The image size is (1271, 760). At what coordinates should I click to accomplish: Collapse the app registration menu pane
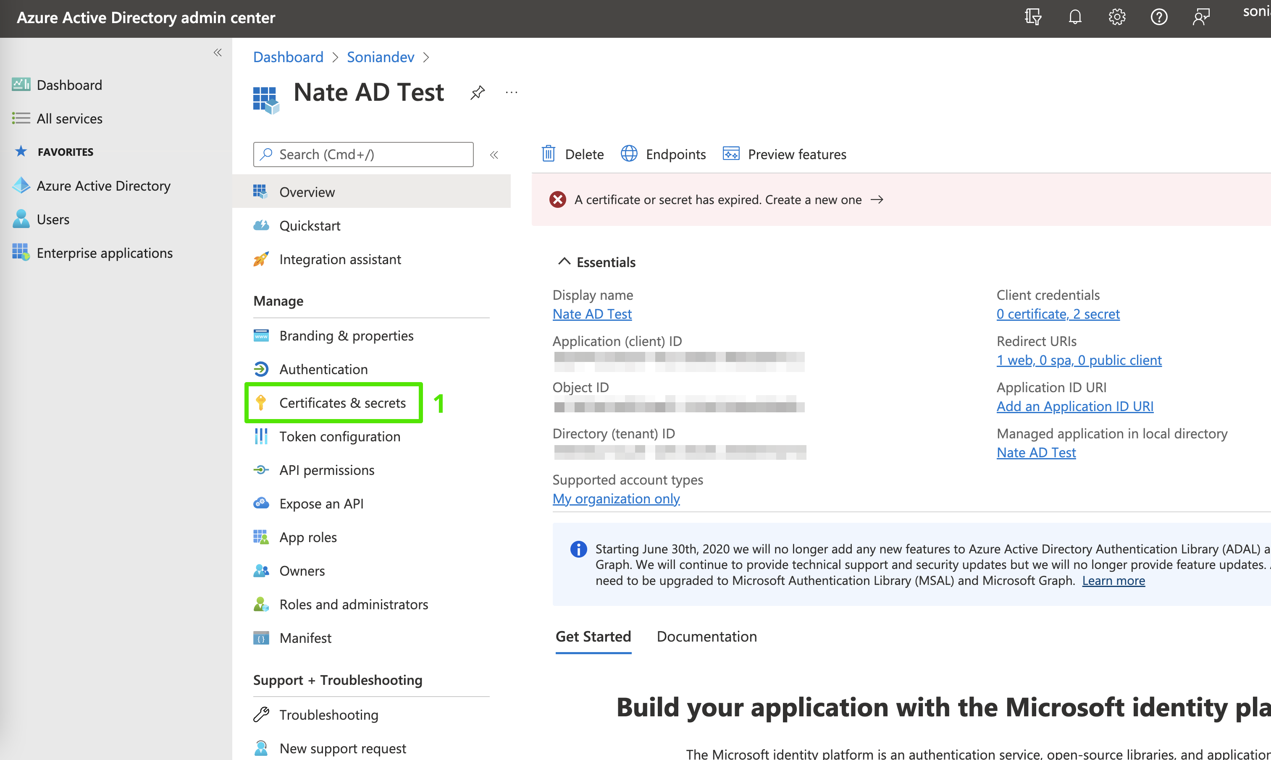pos(494,155)
